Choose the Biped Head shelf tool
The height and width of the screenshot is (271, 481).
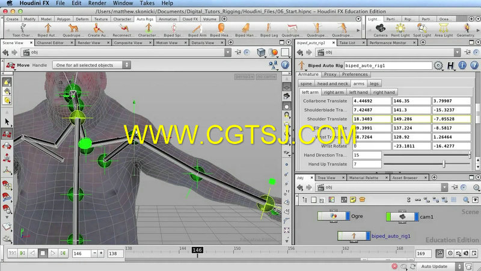click(220, 30)
